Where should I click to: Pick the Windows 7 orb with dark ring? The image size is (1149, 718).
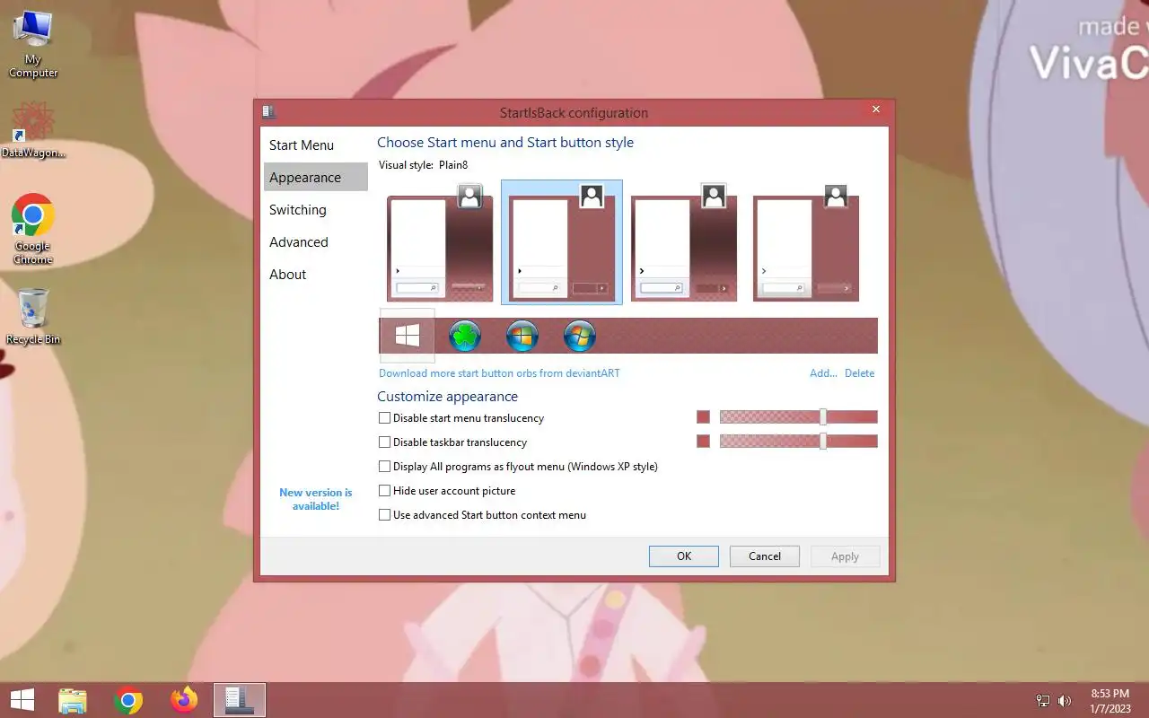coord(522,336)
